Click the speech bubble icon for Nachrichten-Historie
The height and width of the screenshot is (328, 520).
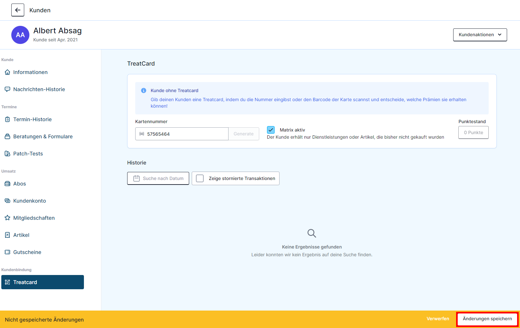tap(7, 89)
